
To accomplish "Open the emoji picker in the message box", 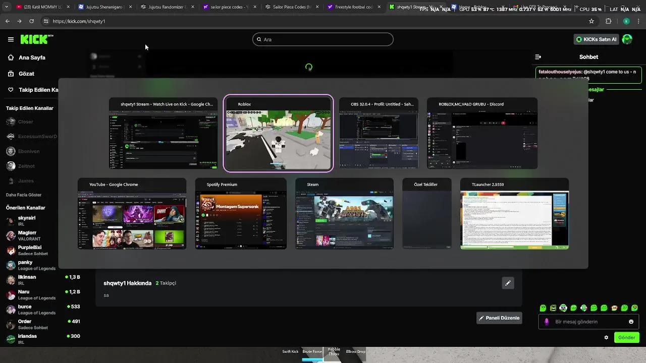I will coord(631,322).
